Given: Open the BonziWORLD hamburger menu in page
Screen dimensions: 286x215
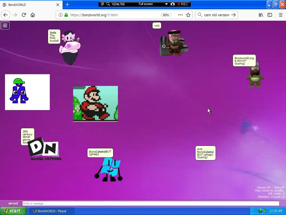Looking at the screenshot, I should [5, 25].
